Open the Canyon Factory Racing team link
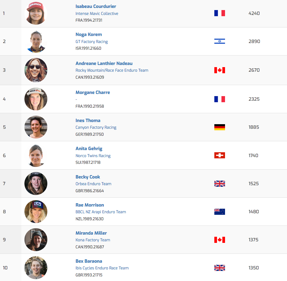 pyautogui.click(x=96, y=128)
